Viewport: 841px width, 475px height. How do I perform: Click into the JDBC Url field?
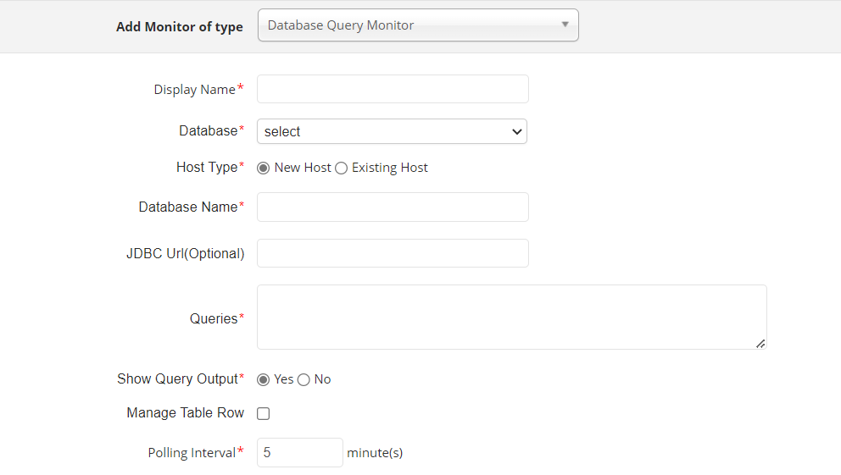pyautogui.click(x=393, y=253)
